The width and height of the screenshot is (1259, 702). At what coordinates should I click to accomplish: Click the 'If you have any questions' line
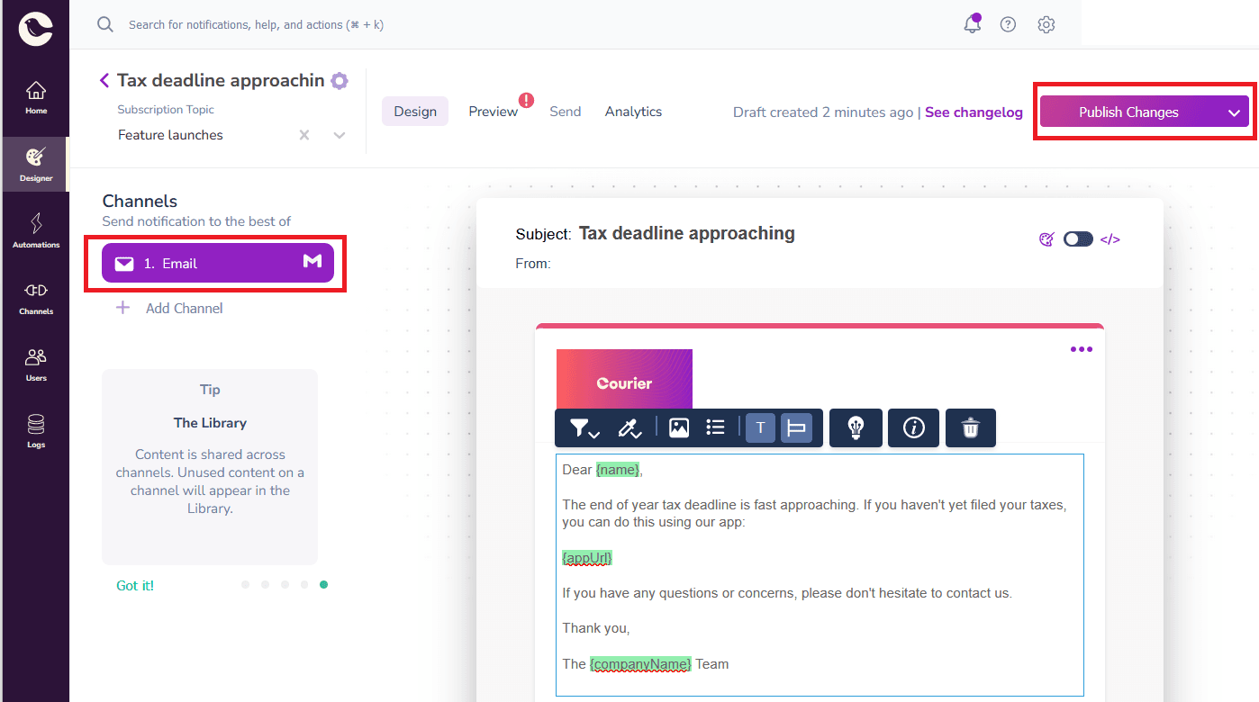787,593
